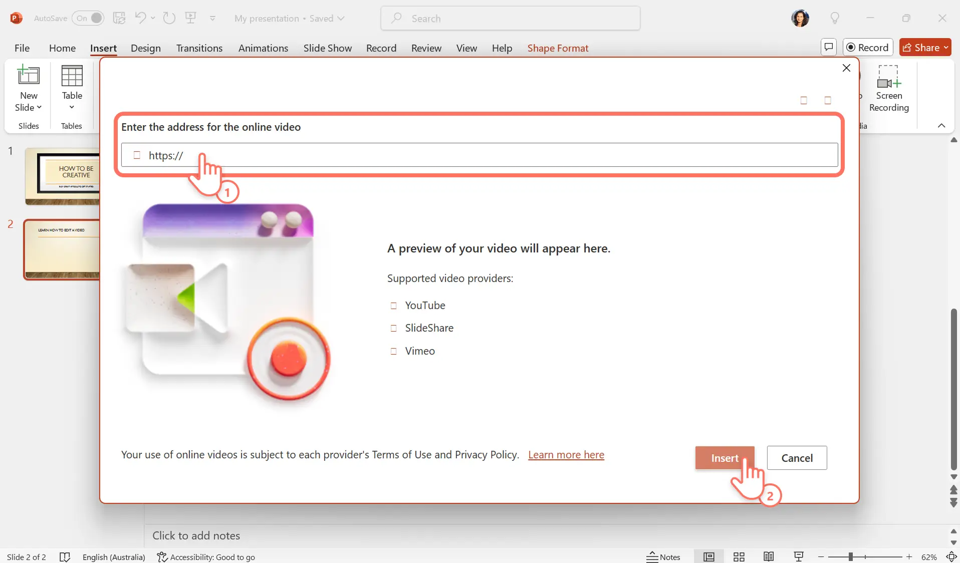This screenshot has width=960, height=563.
Task: Switch to the Home tab
Action: pyautogui.click(x=62, y=48)
